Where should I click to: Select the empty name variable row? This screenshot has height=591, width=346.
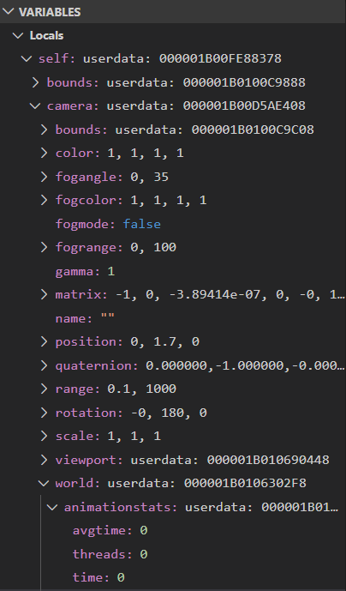(x=173, y=318)
